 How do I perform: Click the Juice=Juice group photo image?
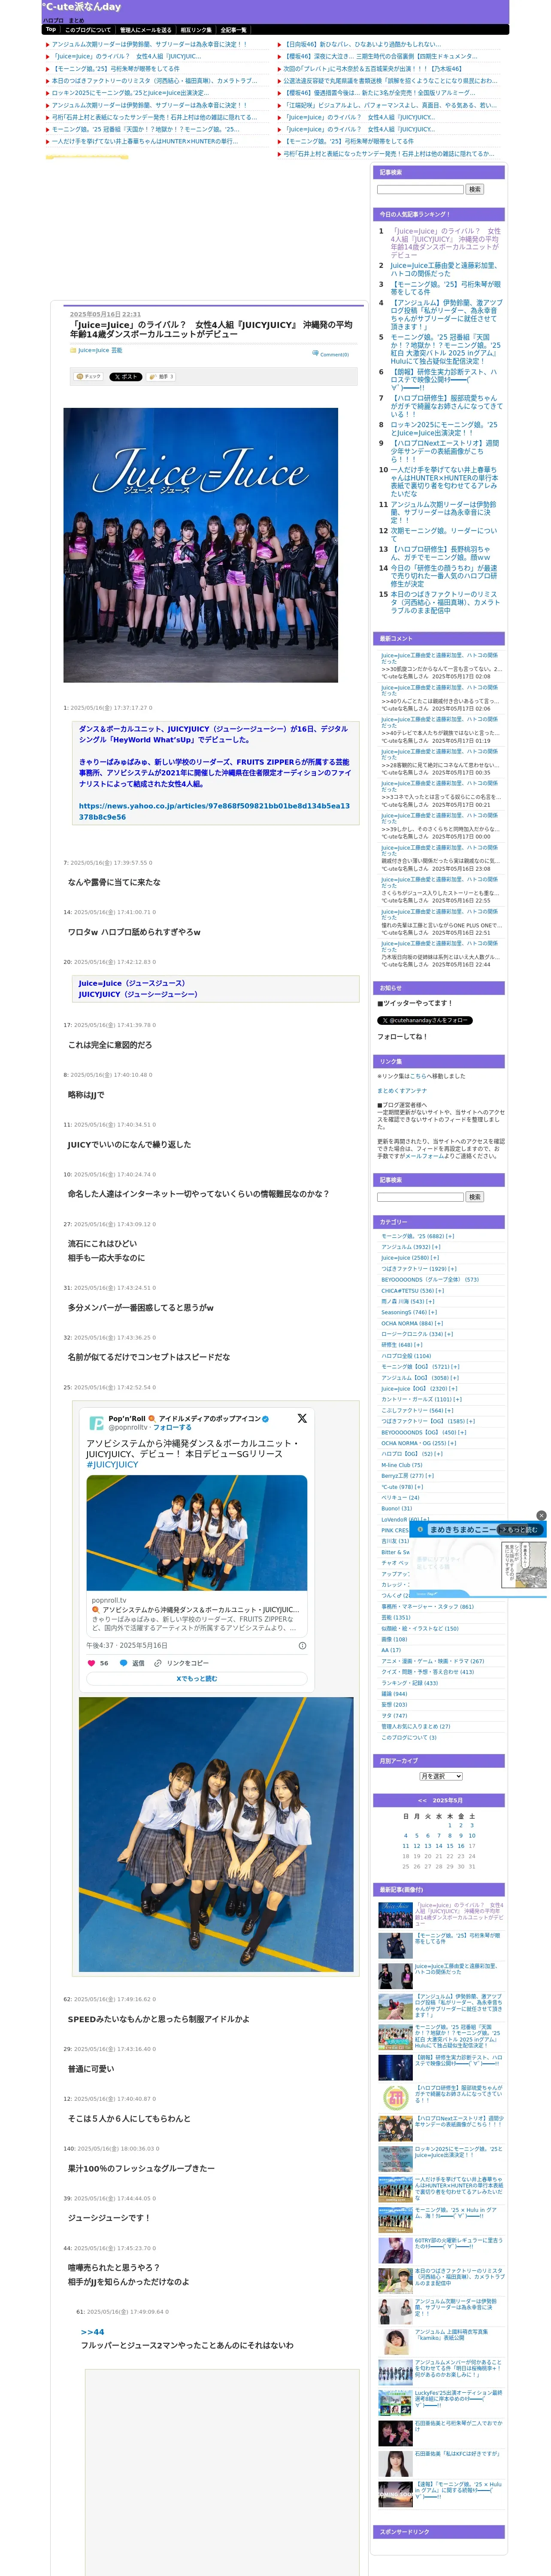[x=201, y=545]
